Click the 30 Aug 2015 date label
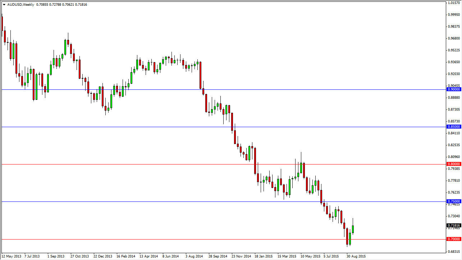462x260 pixels. [356, 256]
